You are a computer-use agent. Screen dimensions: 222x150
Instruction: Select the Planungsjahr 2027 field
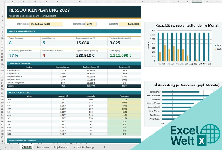point(91,24)
